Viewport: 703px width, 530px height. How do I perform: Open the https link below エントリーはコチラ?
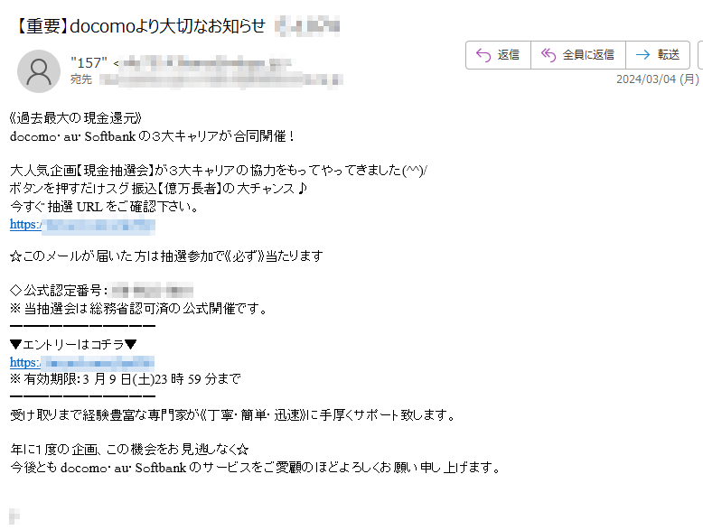point(82,362)
